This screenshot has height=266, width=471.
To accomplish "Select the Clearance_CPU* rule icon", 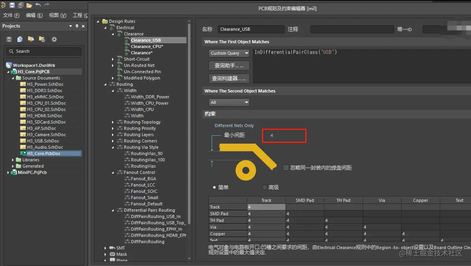I will [127, 46].
